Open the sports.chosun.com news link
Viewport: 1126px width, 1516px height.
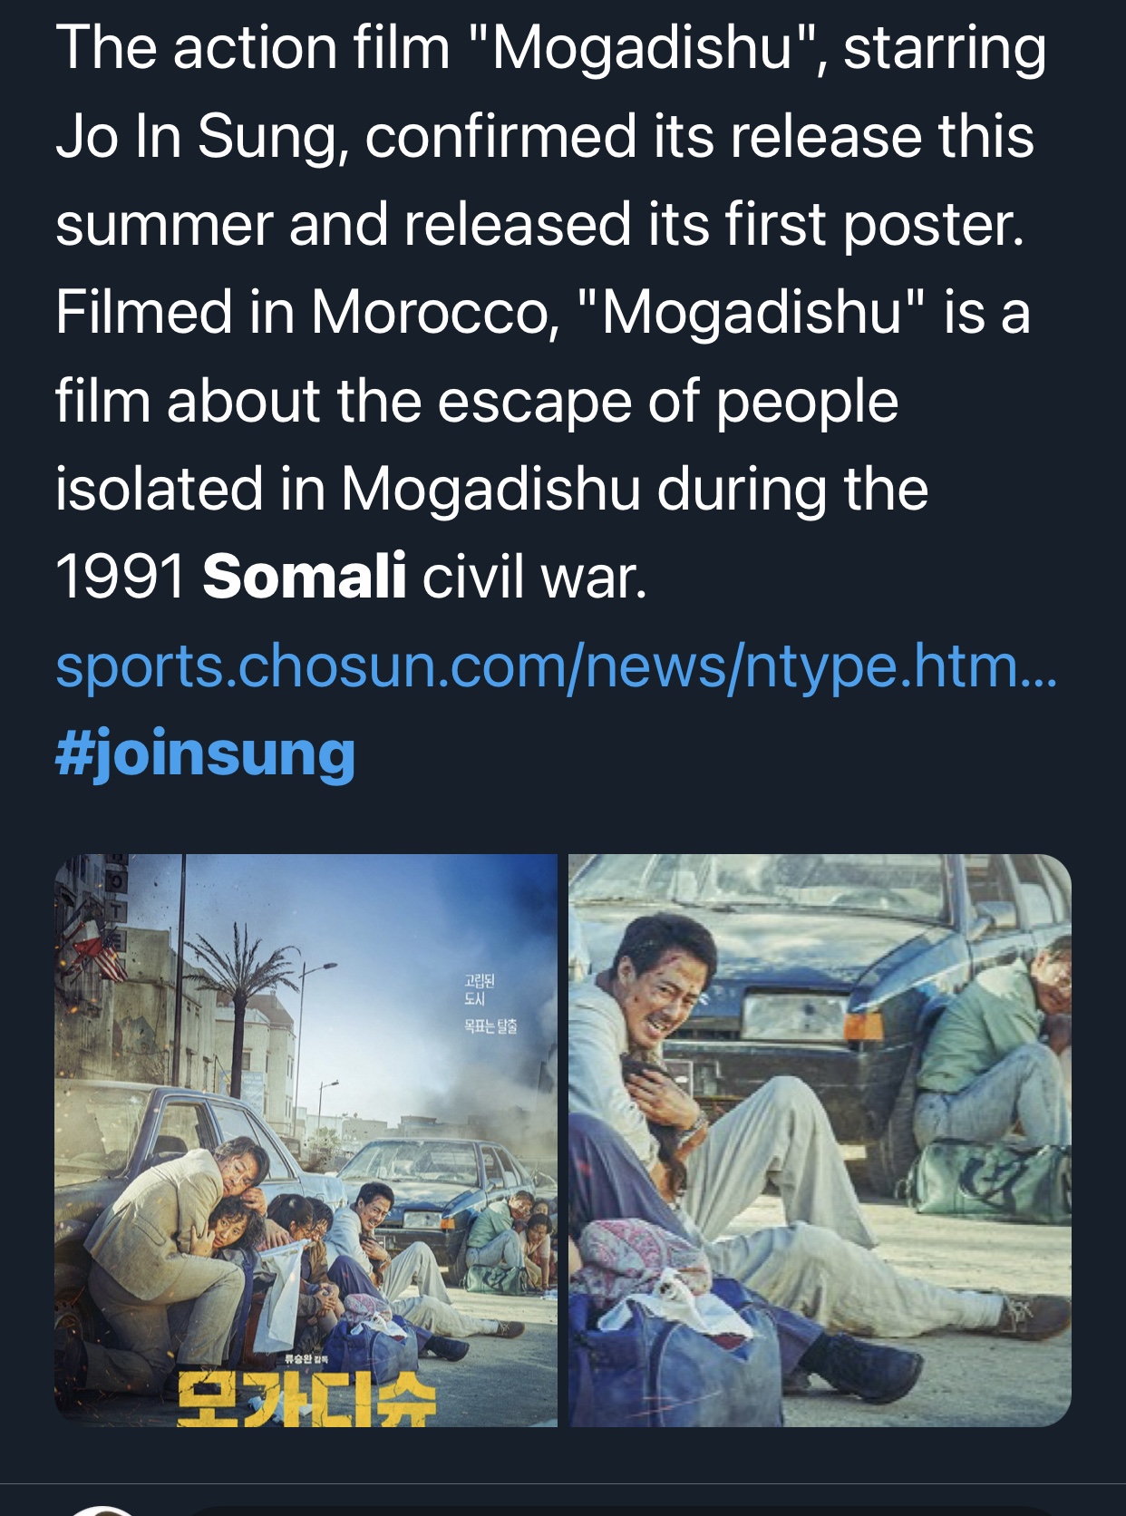coord(556,666)
